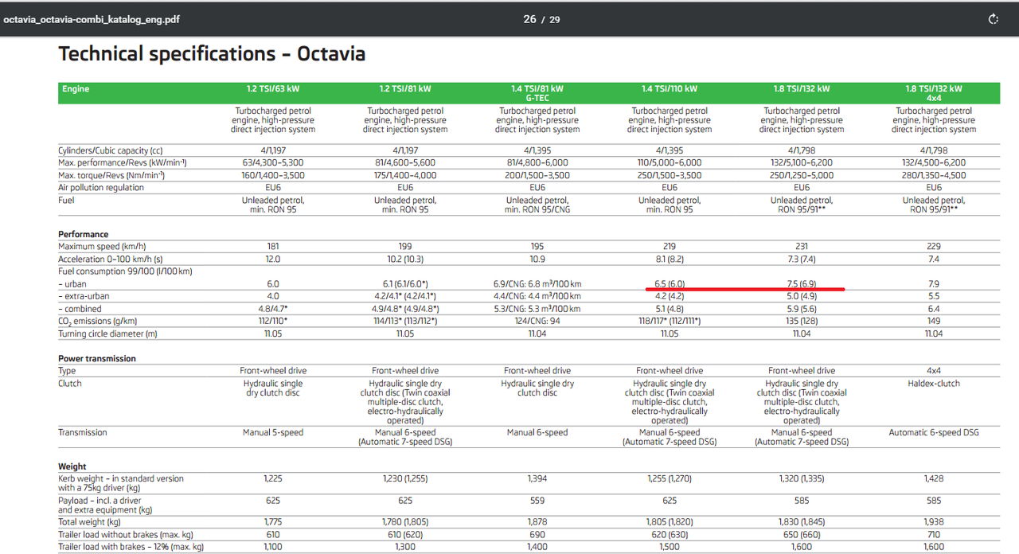Click the CO2 value 135 (128)

tap(802, 322)
